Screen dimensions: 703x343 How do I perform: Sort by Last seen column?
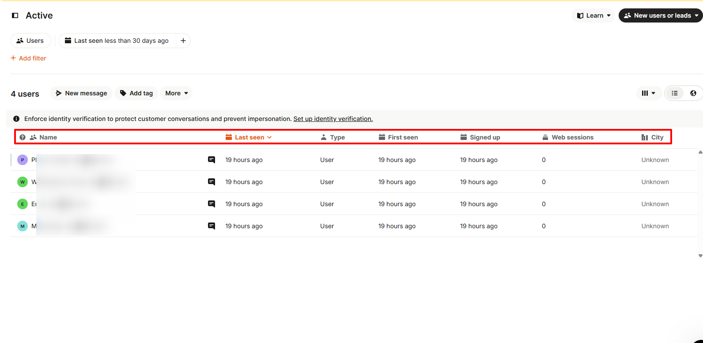pyautogui.click(x=249, y=137)
